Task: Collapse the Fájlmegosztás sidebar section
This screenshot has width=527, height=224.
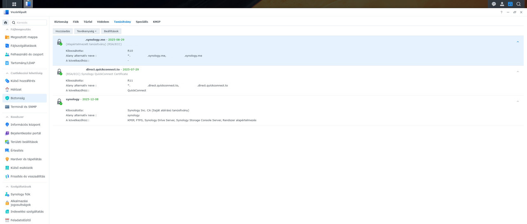Action: 7,30
